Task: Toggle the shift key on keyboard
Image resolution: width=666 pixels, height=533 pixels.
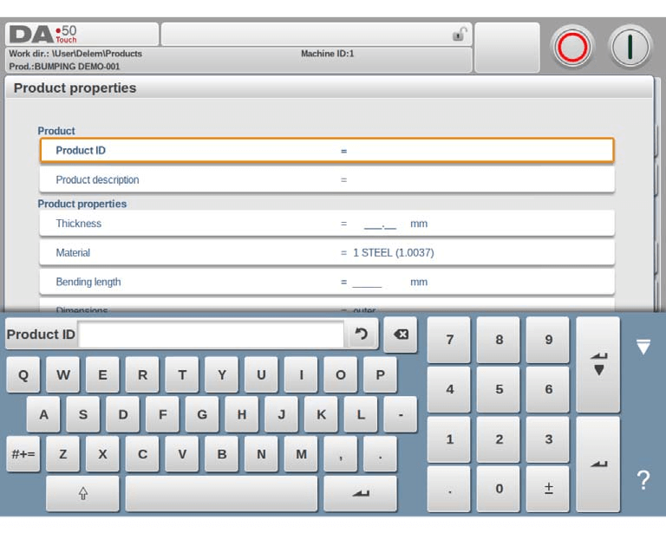Action: 83,493
